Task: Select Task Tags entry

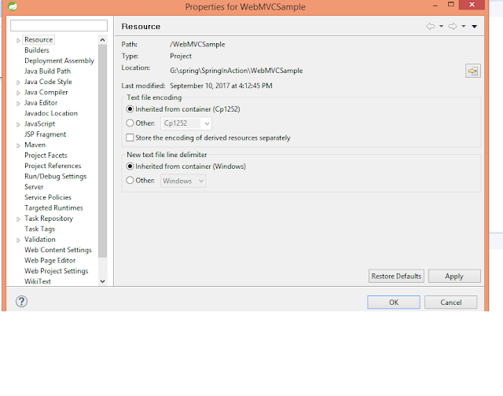Action: coord(39,229)
